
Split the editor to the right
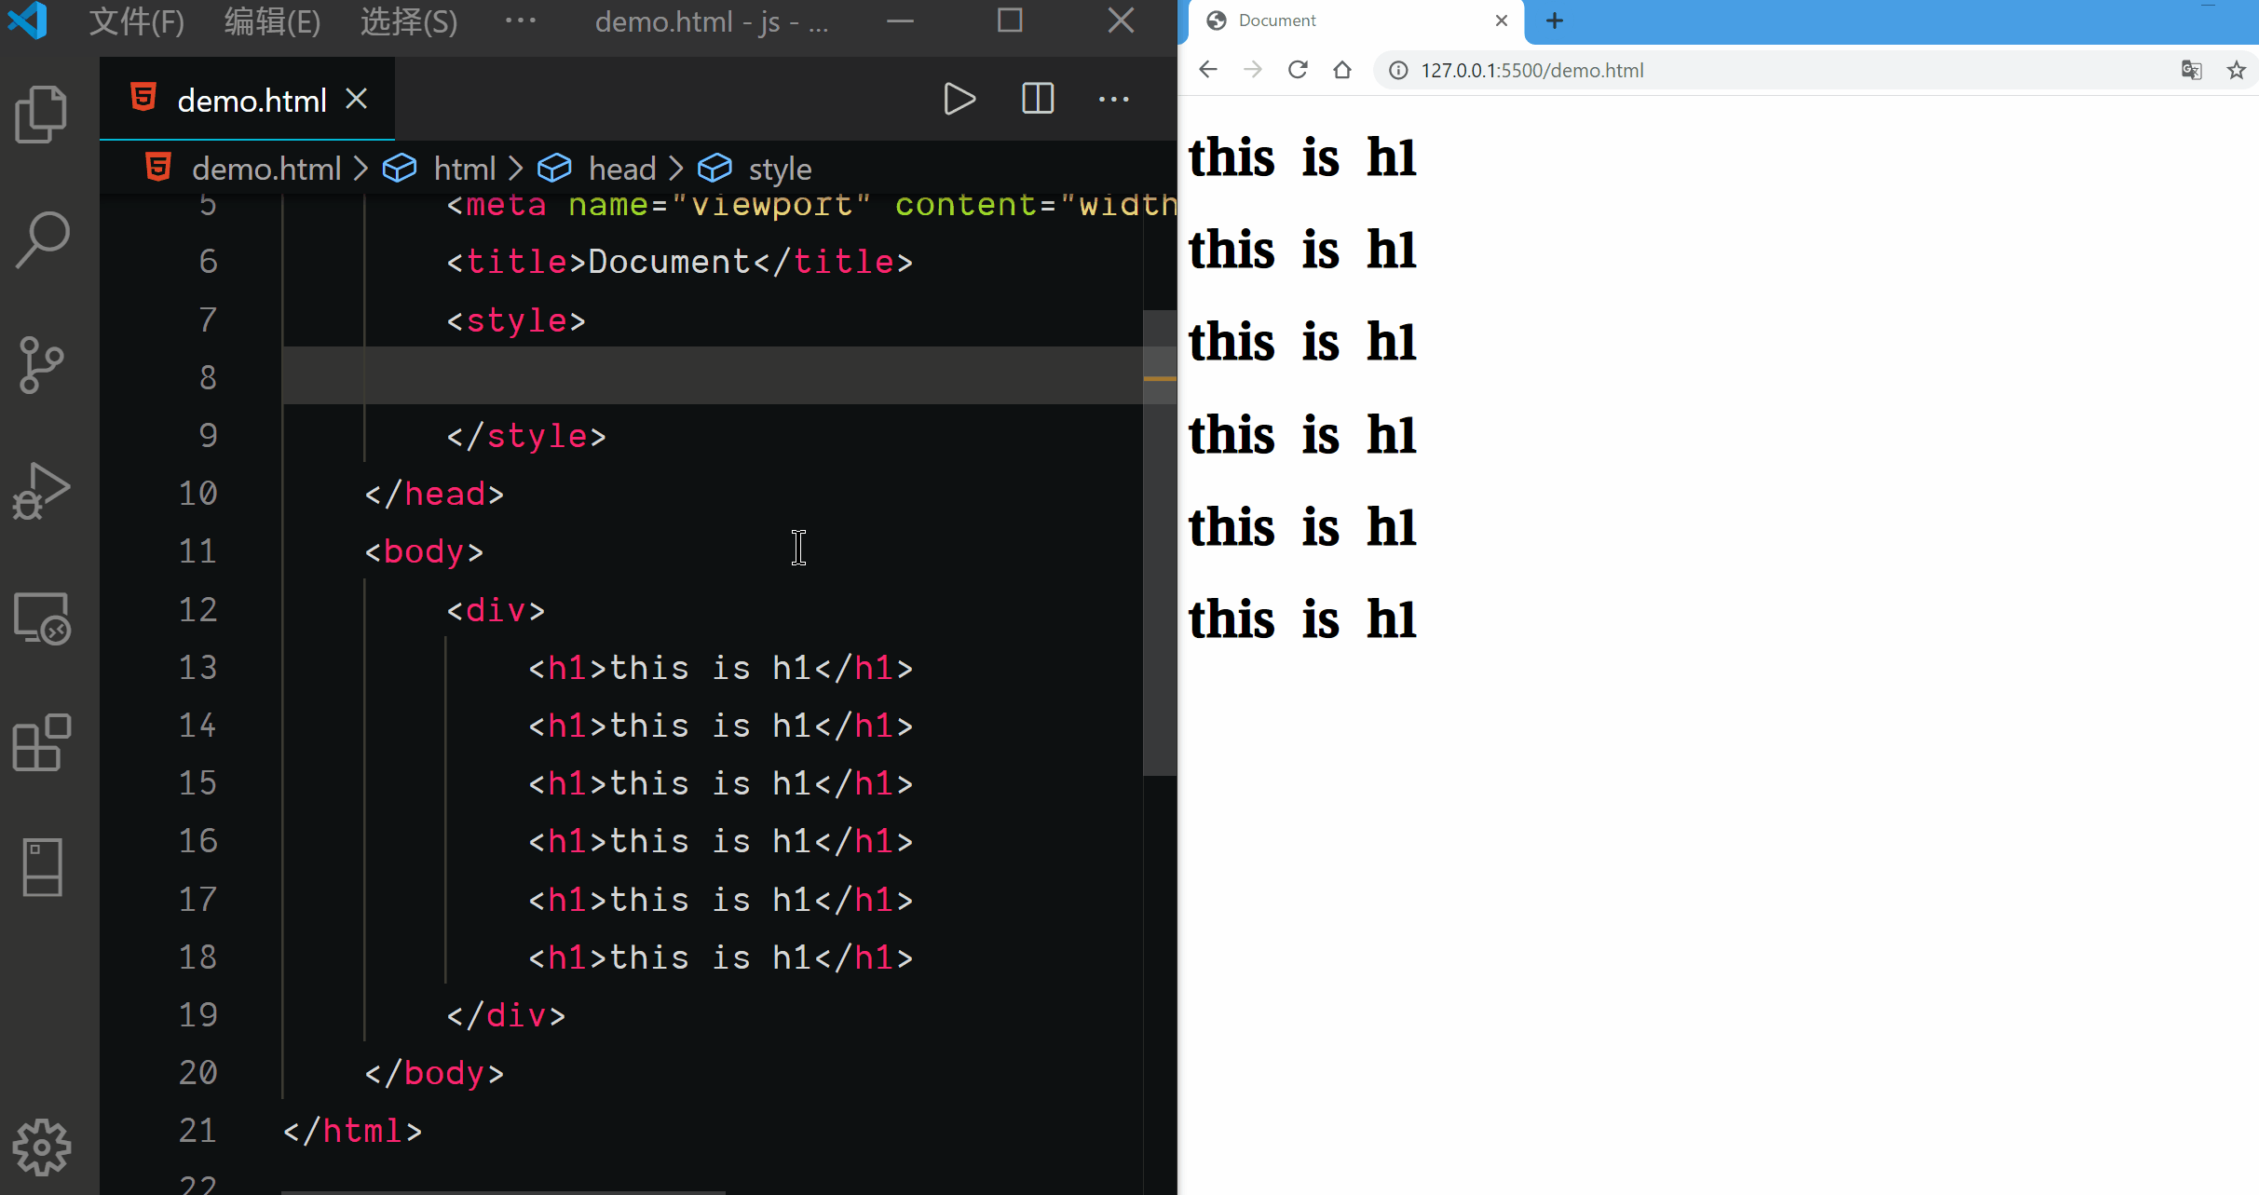coord(1037,99)
